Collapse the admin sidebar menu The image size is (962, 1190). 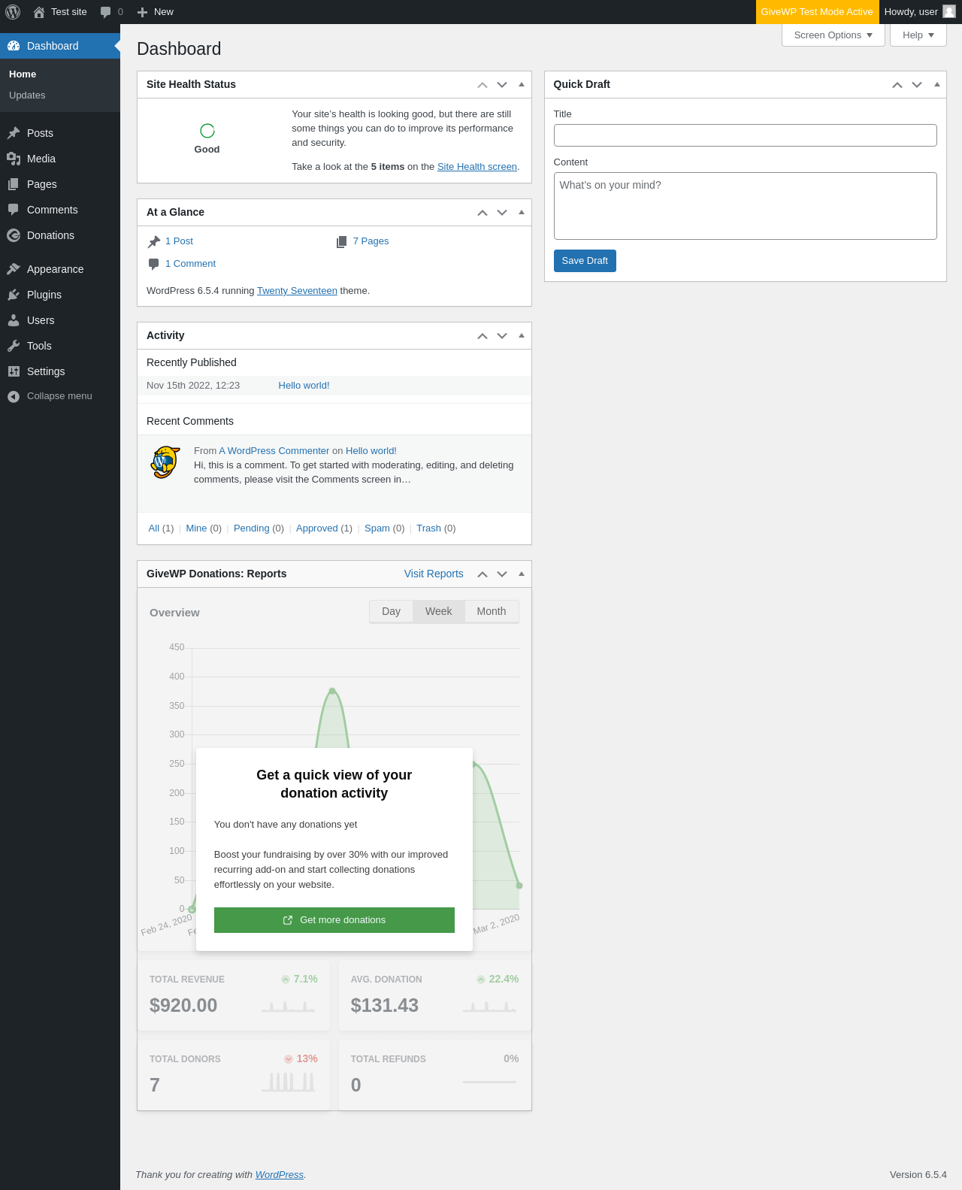(60, 396)
